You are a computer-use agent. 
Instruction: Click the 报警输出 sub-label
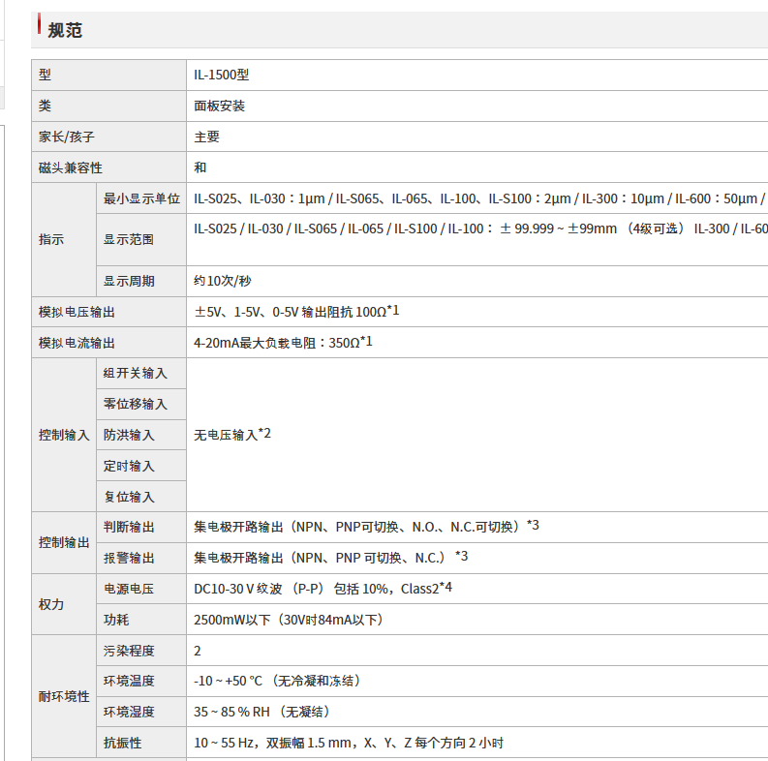pos(129,558)
